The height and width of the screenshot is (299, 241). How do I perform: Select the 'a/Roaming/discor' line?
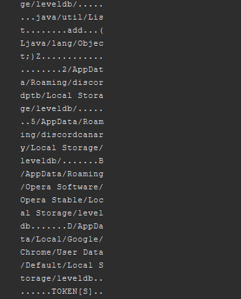[62, 83]
